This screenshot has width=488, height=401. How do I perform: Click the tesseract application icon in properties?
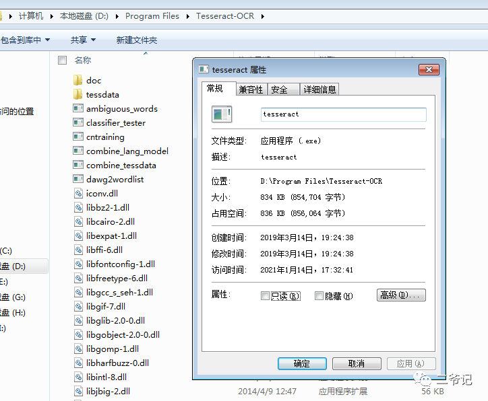pos(222,114)
